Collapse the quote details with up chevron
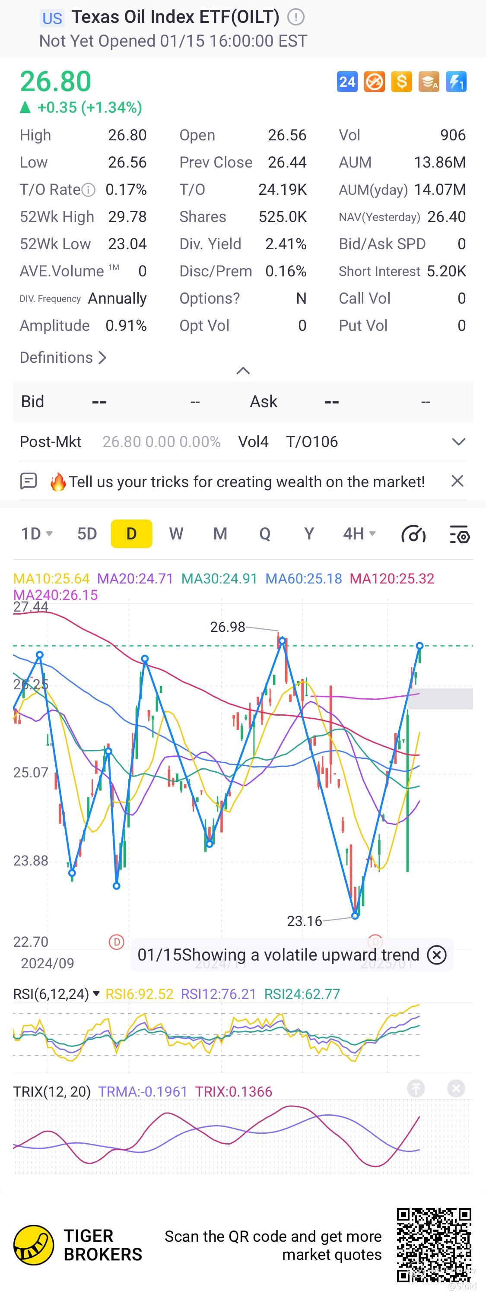Image resolution: width=486 pixels, height=1297 pixels. (x=243, y=371)
